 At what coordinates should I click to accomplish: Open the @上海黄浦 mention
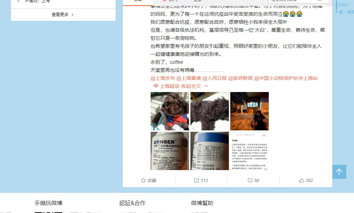(188, 78)
